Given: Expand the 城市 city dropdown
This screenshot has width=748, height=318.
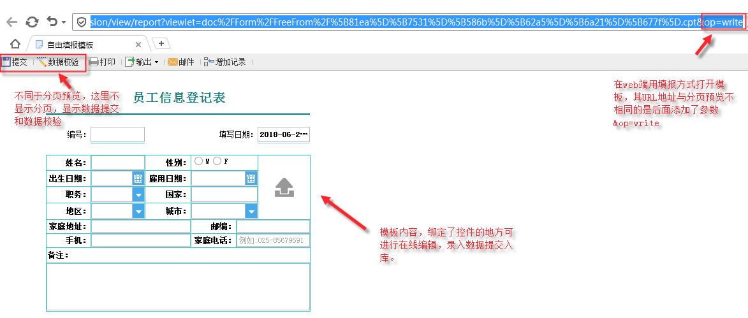Looking at the screenshot, I should click(251, 211).
